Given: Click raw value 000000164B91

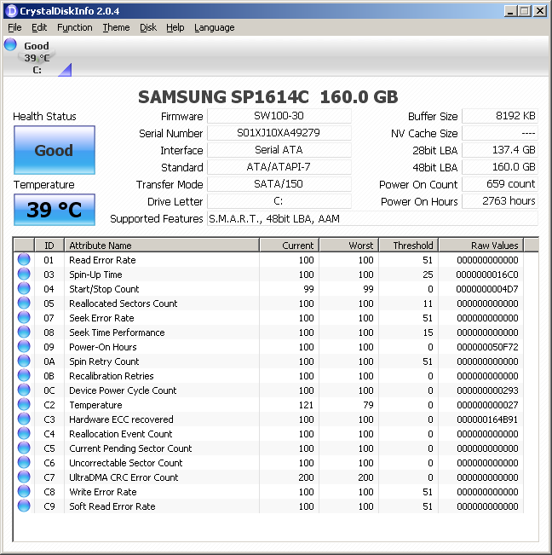Looking at the screenshot, I should (x=487, y=419).
